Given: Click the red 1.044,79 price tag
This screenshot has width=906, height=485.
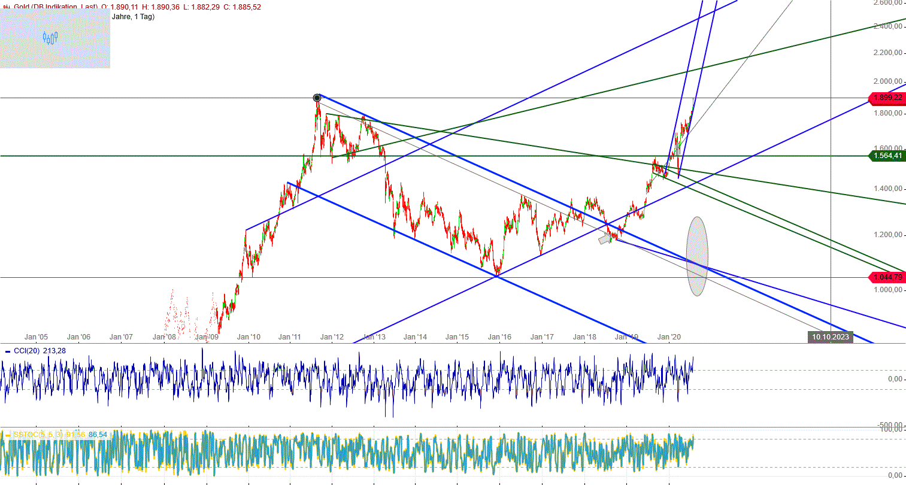Looking at the screenshot, I should (889, 277).
